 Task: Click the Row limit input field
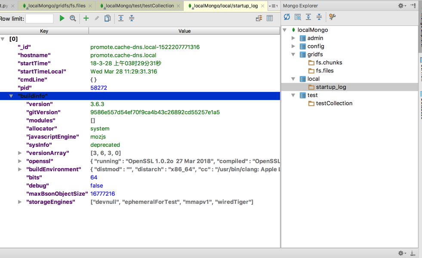coord(39,18)
